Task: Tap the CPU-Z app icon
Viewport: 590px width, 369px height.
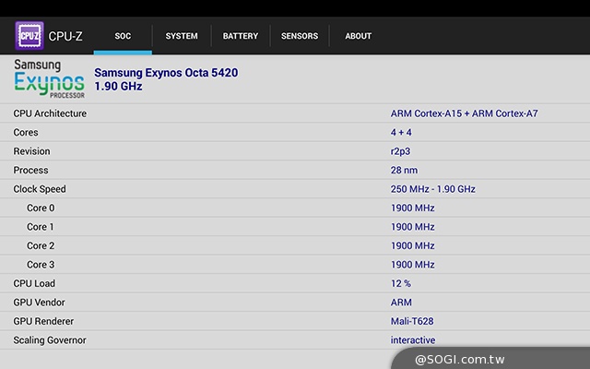Action: [x=29, y=36]
